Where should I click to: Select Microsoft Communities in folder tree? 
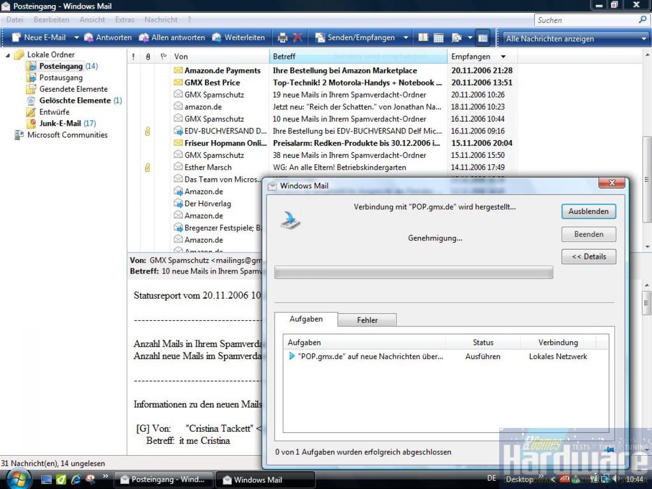[x=67, y=135]
